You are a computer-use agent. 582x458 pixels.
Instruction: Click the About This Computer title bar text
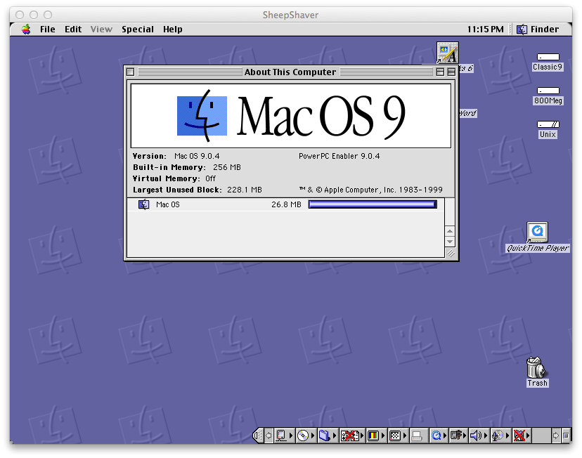290,72
